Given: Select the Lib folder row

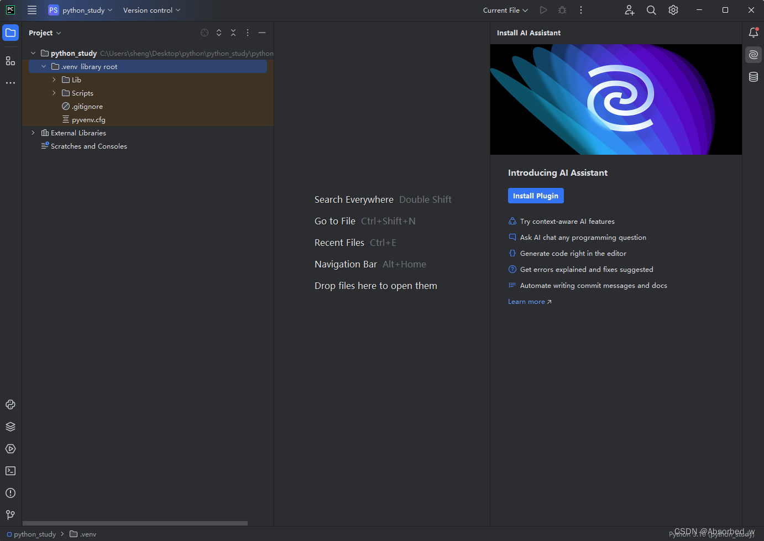Looking at the screenshot, I should (x=148, y=80).
